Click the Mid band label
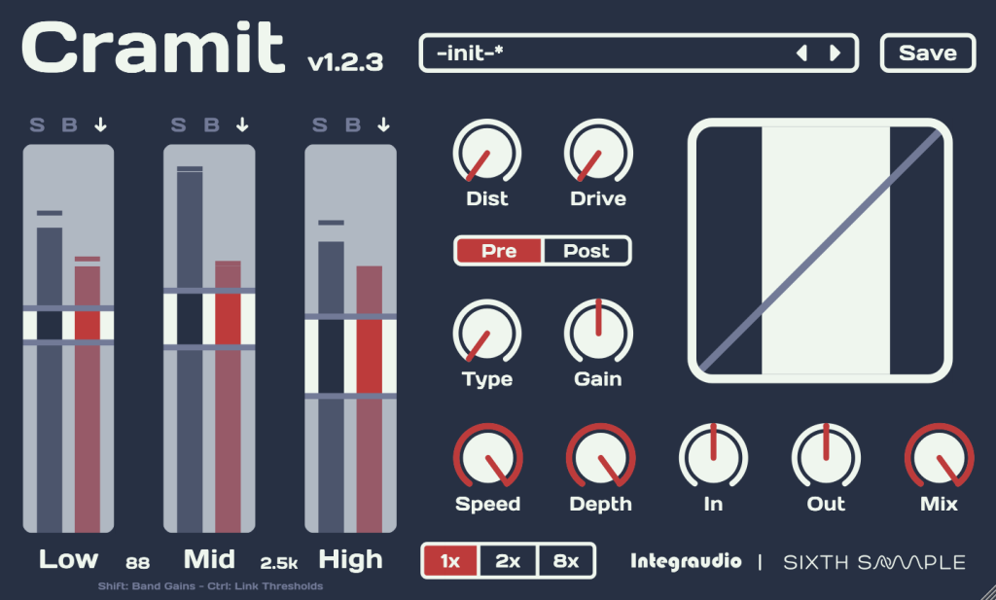Viewport: 996px width, 600px height. pos(210,559)
